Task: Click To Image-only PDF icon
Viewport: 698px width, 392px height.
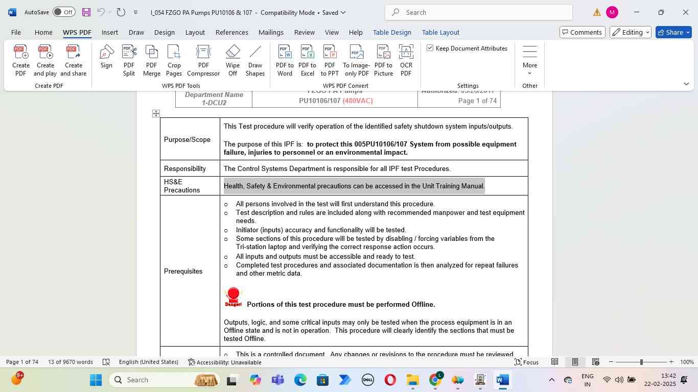Action: tap(356, 60)
